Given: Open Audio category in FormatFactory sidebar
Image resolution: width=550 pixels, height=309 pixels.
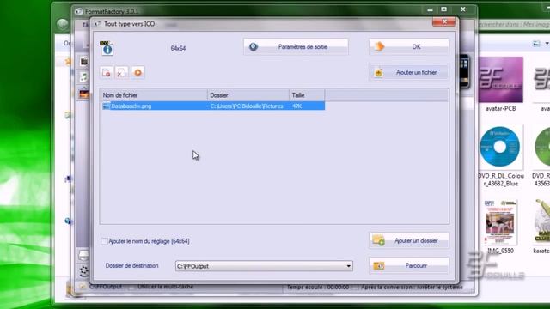Looking at the screenshot, I should tap(84, 76).
